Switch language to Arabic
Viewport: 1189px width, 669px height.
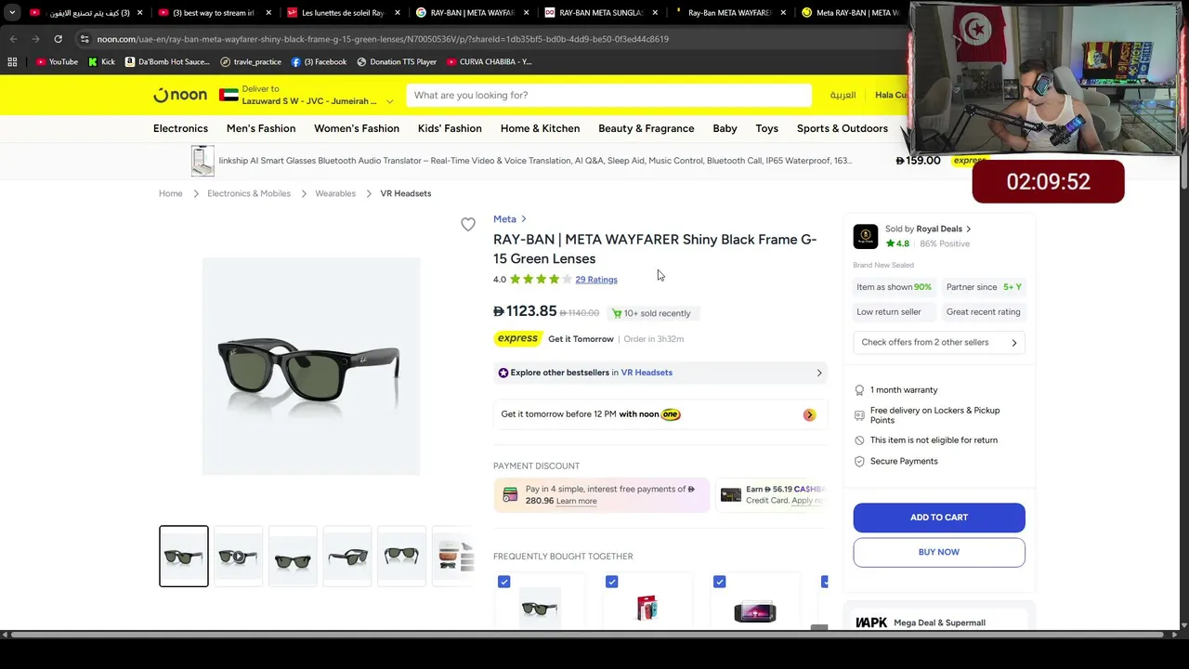pos(843,95)
